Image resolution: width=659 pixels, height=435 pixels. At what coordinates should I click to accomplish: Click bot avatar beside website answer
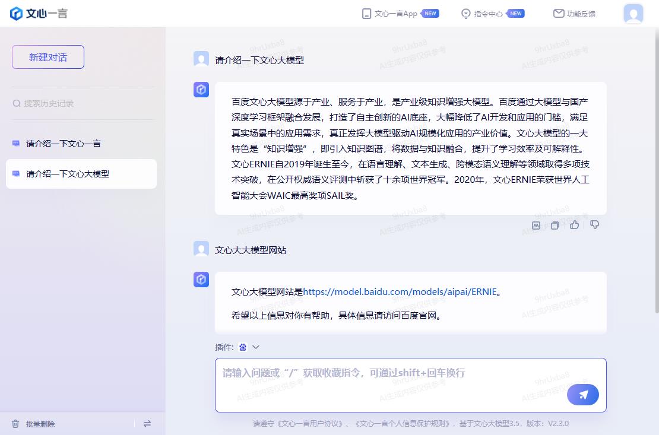tap(201, 280)
